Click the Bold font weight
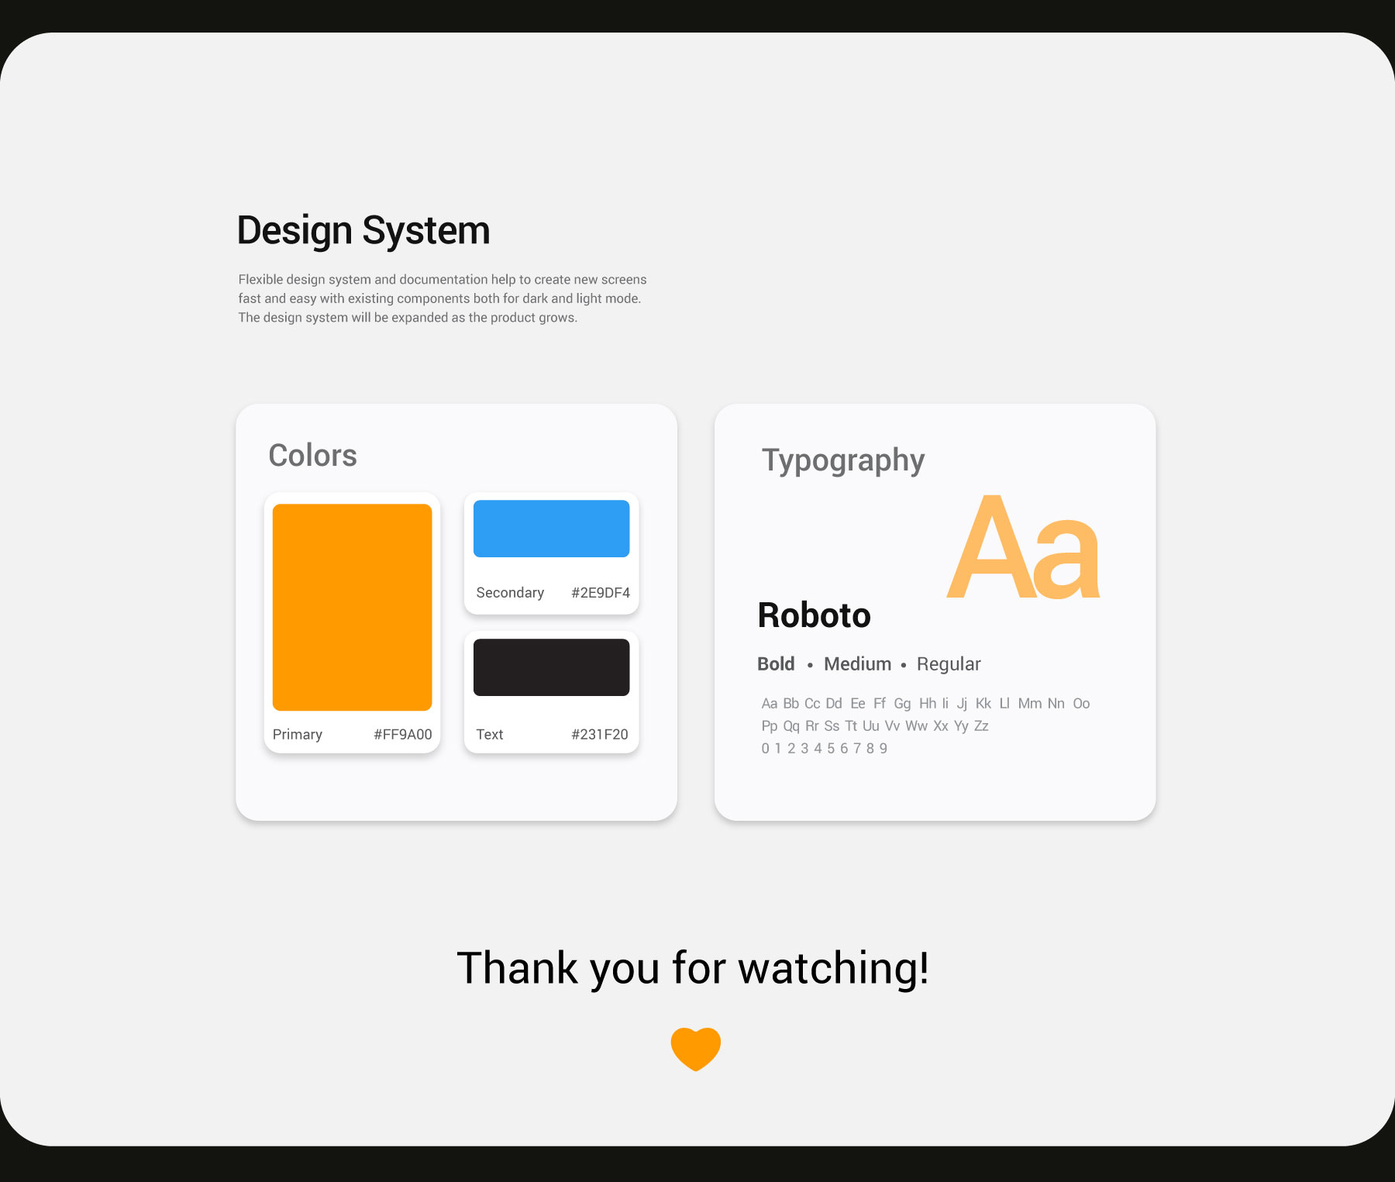Image resolution: width=1395 pixels, height=1182 pixels. (776, 664)
